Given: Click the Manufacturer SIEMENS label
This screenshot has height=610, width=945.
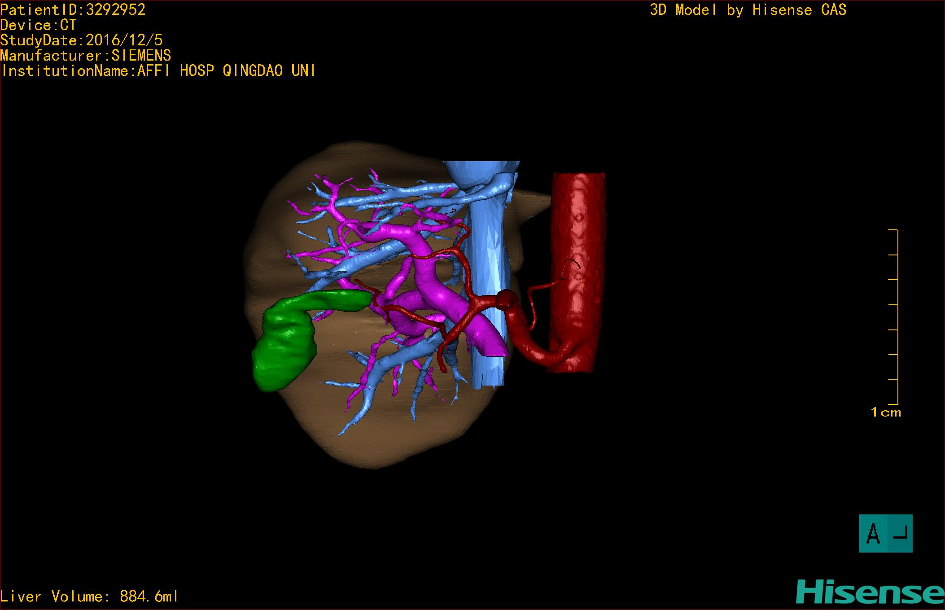Looking at the screenshot, I should pyautogui.click(x=85, y=56).
